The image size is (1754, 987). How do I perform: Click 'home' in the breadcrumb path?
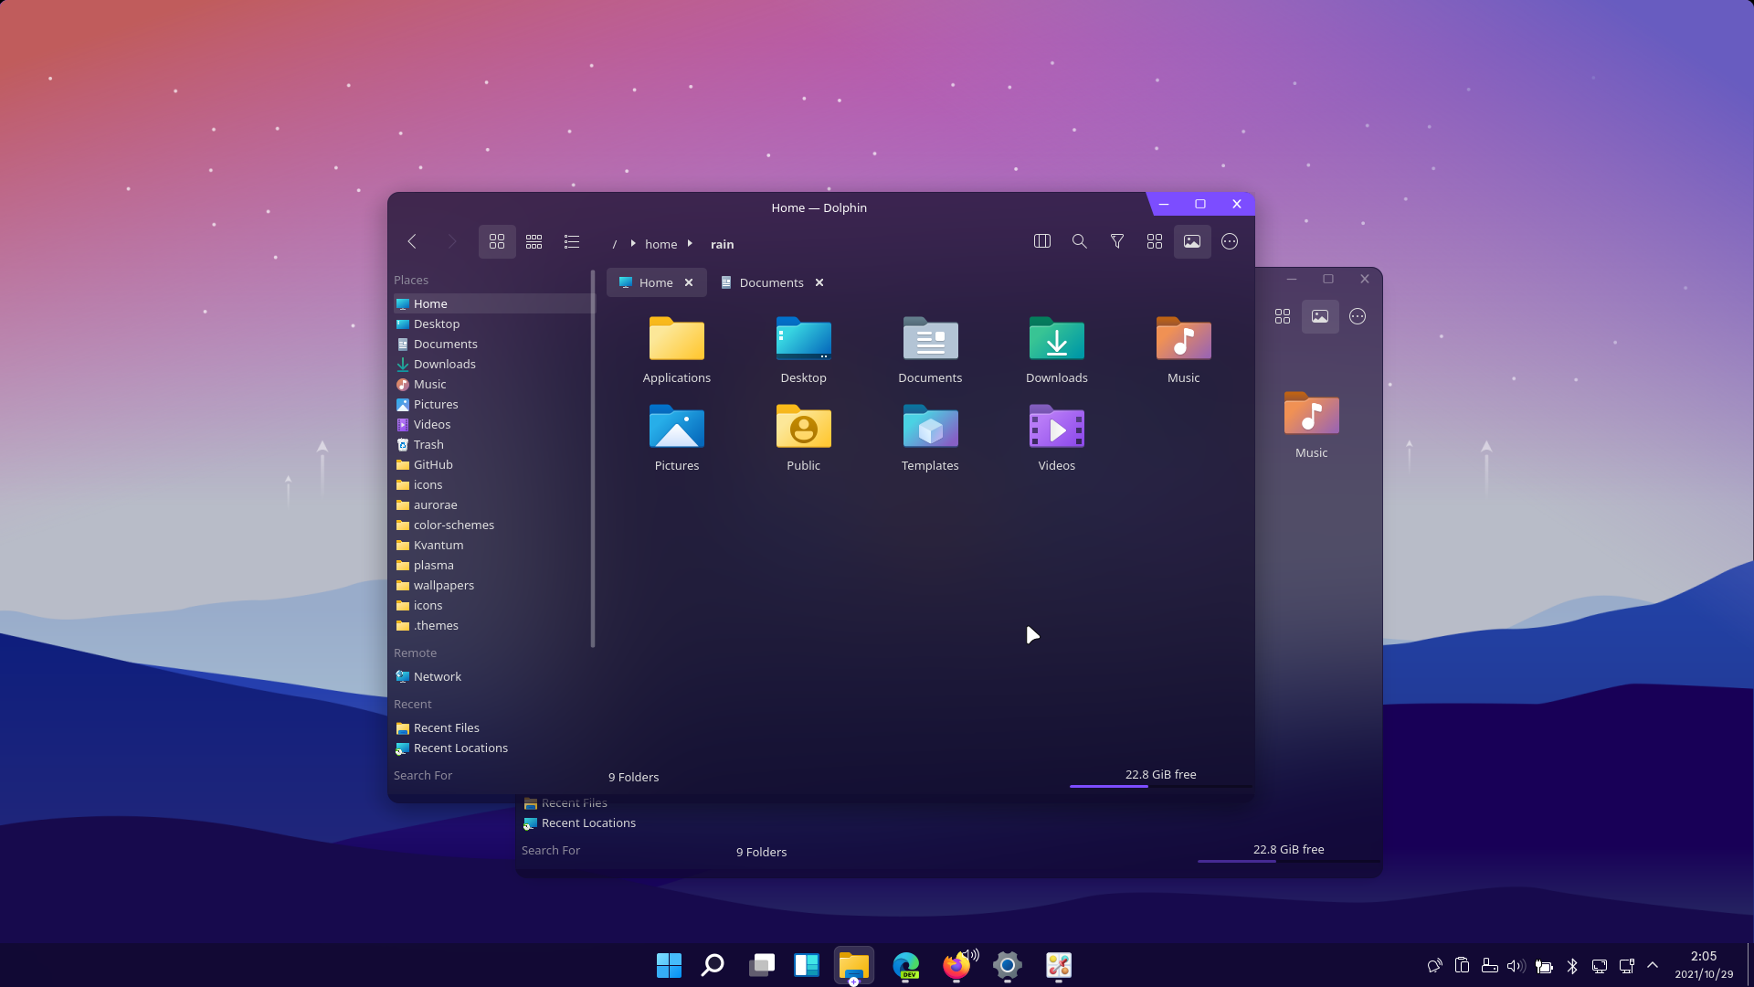point(661,244)
